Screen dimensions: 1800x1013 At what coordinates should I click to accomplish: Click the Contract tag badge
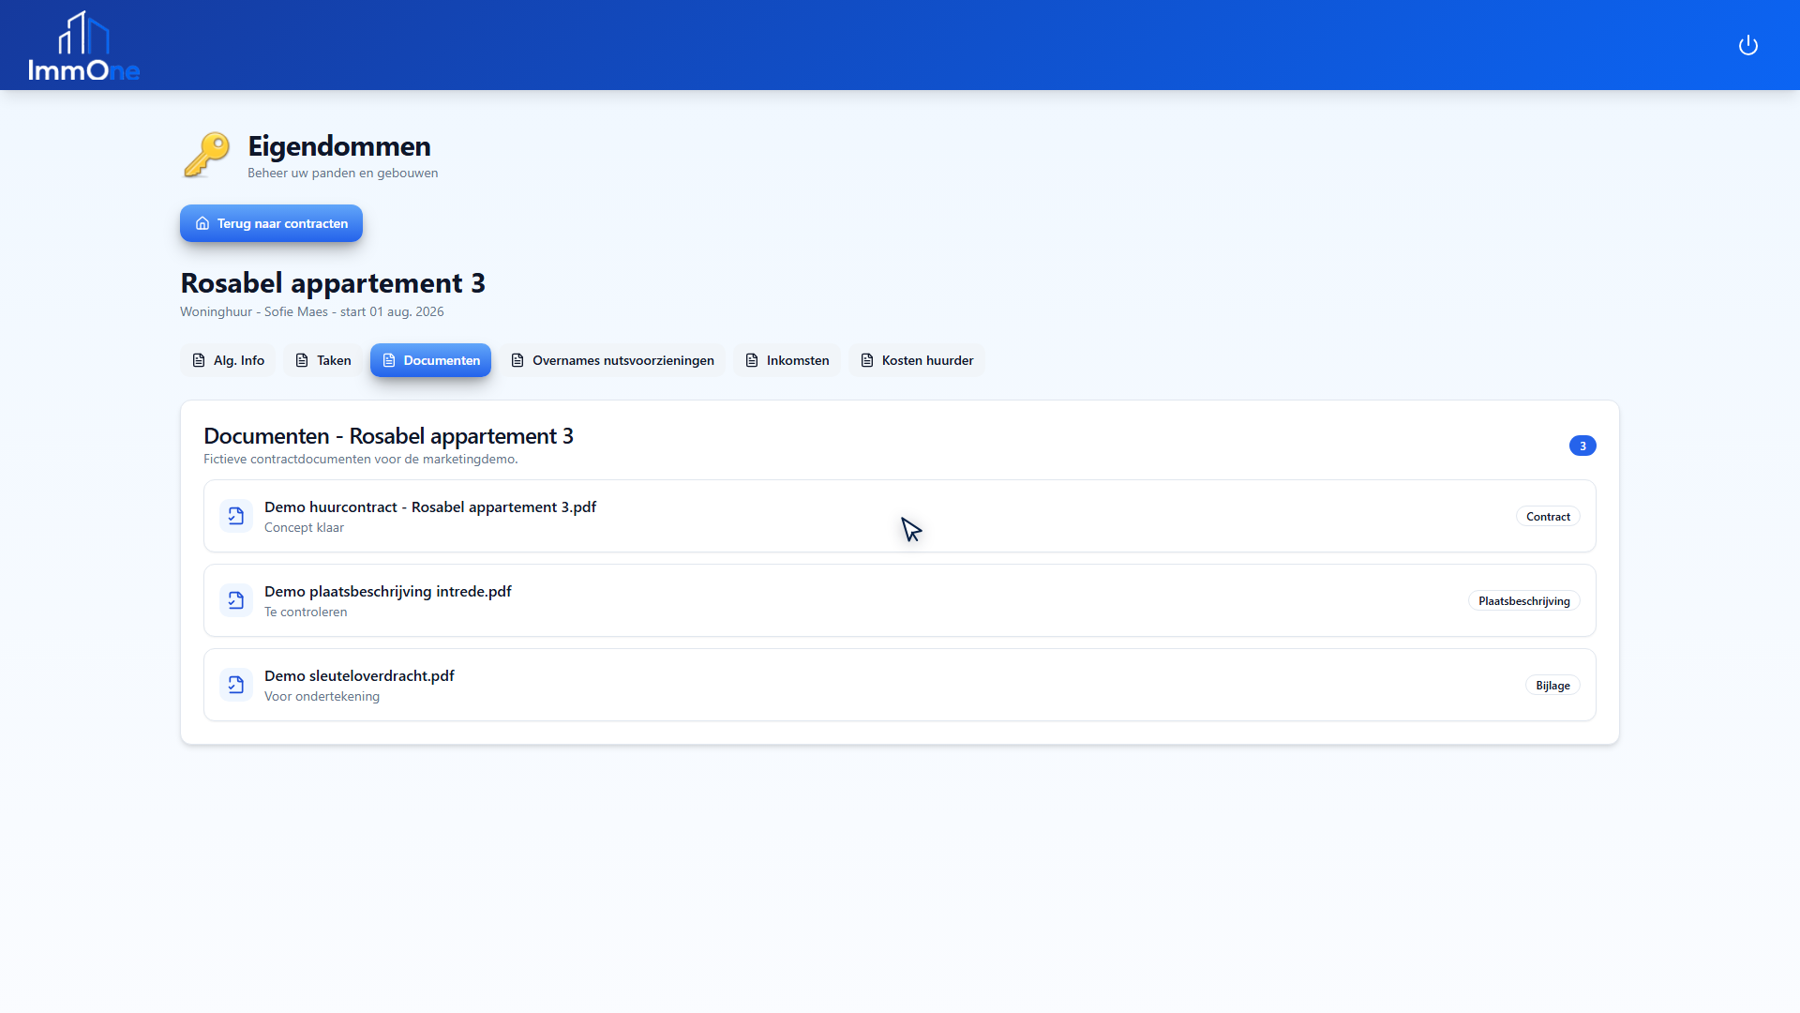point(1548,517)
